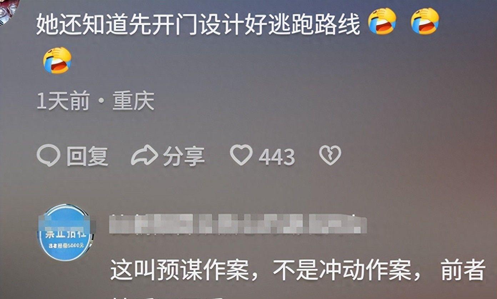497x299 pixels.
Task: Tap the speech bubble reply icon
Action: click(x=48, y=156)
